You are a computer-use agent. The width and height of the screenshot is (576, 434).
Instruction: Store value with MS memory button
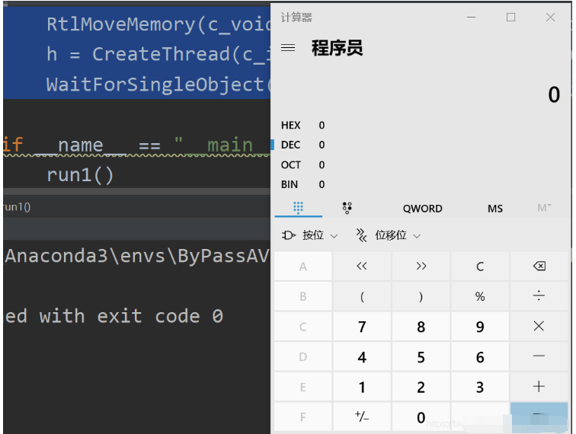[494, 209]
